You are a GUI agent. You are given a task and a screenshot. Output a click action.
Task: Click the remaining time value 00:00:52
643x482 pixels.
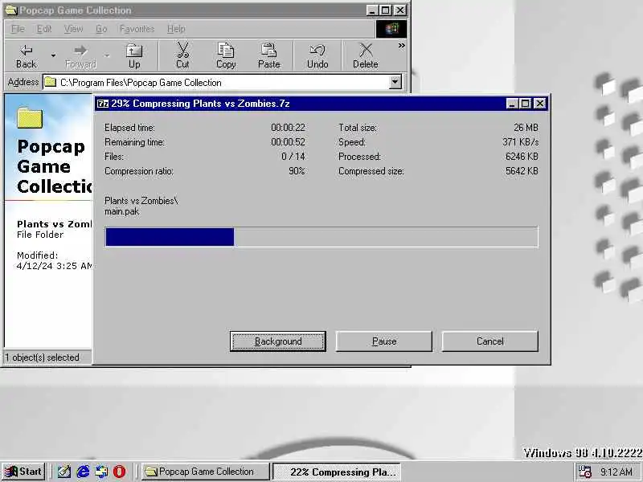(288, 142)
